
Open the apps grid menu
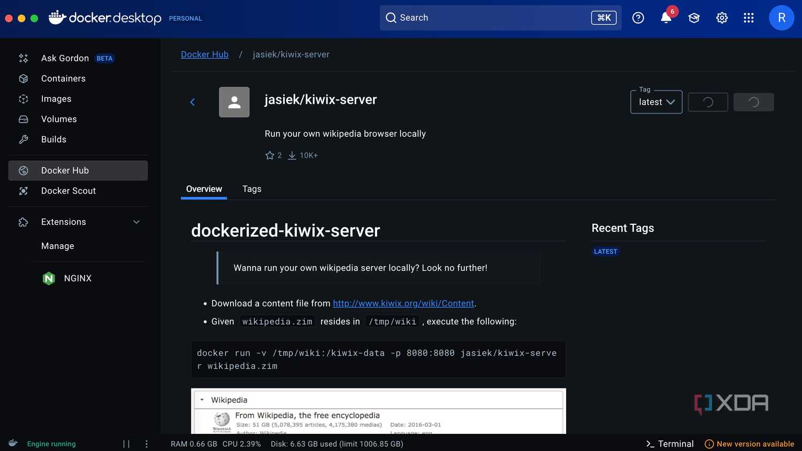749,18
